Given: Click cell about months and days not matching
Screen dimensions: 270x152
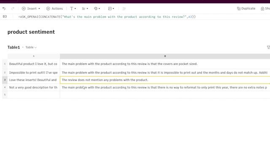Looking at the screenshot, I should 165,73.
